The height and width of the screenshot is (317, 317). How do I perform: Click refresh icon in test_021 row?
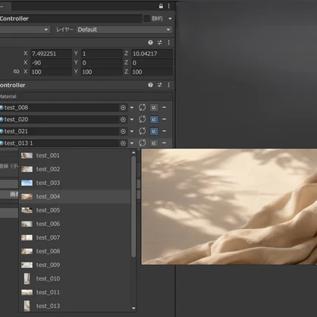[142, 131]
